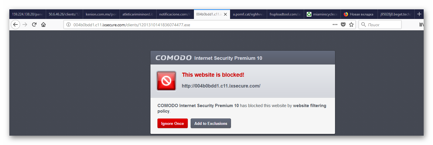This screenshot has height=145, width=433.
Task: Reload the current page
Action: 34,25
